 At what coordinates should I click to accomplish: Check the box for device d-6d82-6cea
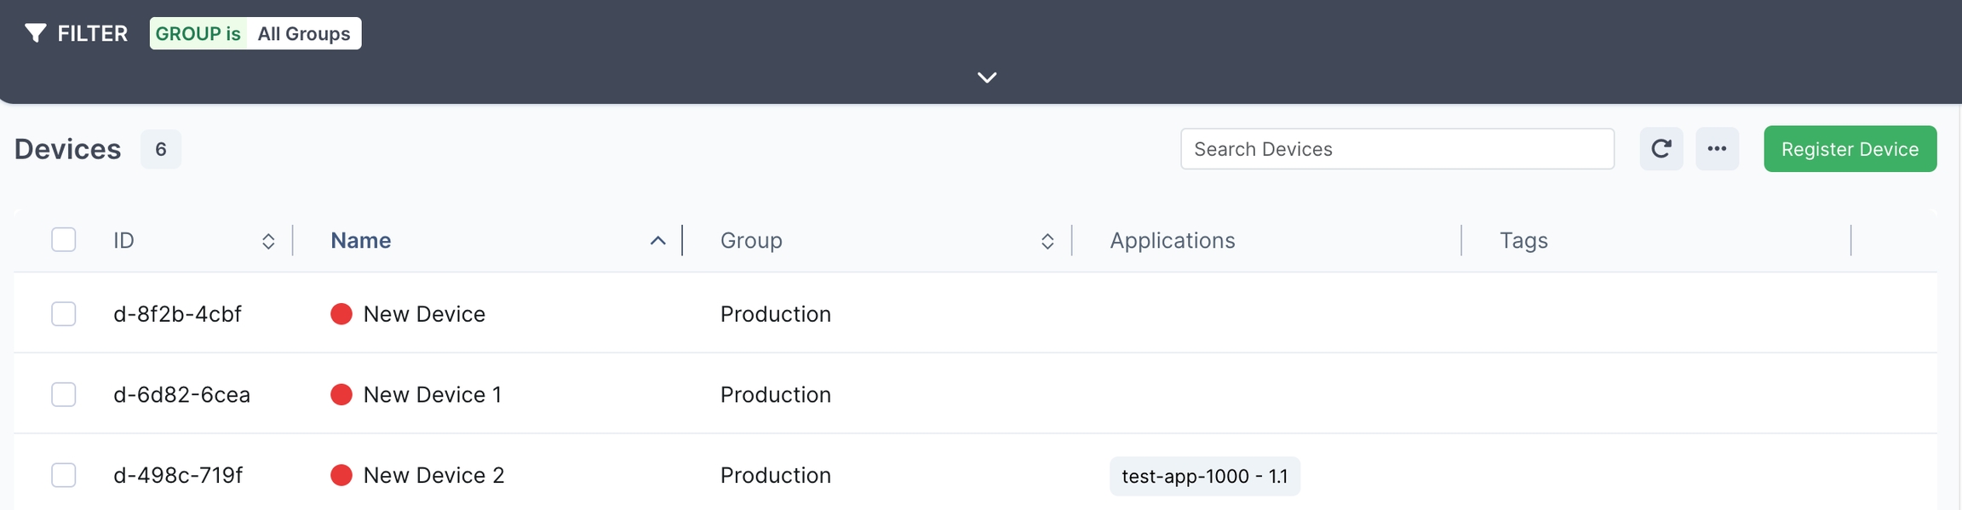[x=64, y=395]
